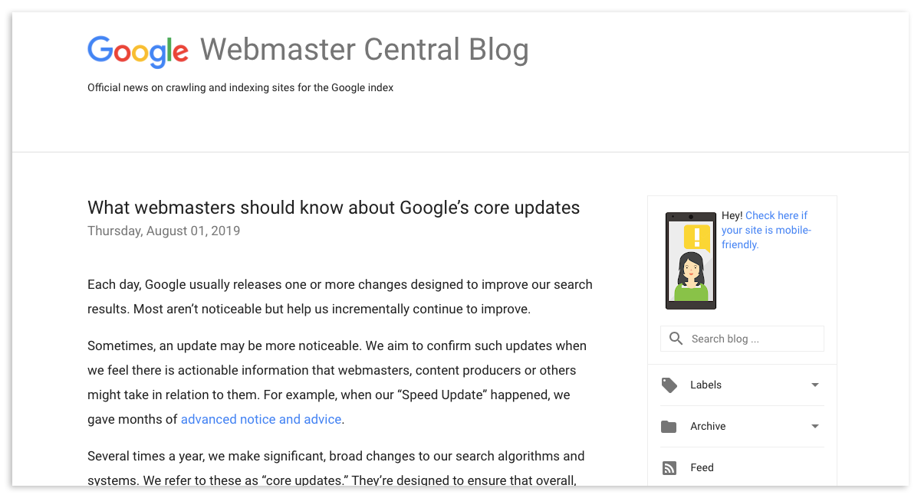The height and width of the screenshot is (498, 921).
Task: Focus the "Search blog ..." input field
Action: [752, 339]
